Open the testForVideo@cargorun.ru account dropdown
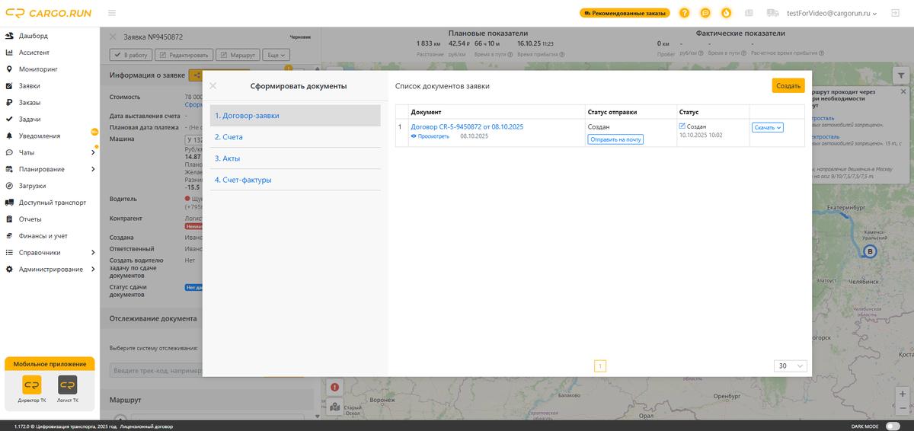 (832, 13)
